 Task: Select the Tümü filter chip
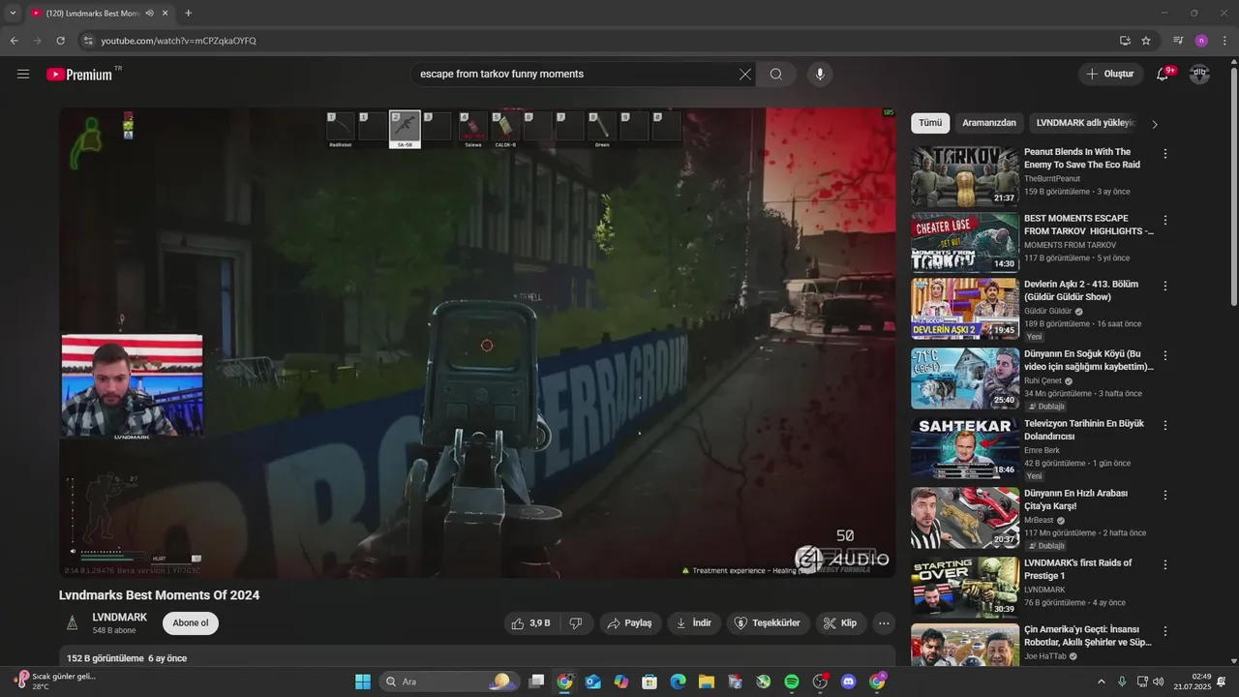point(930,123)
